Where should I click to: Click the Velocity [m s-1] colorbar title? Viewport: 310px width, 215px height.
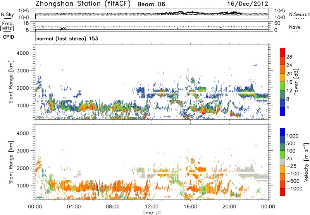[306, 162]
